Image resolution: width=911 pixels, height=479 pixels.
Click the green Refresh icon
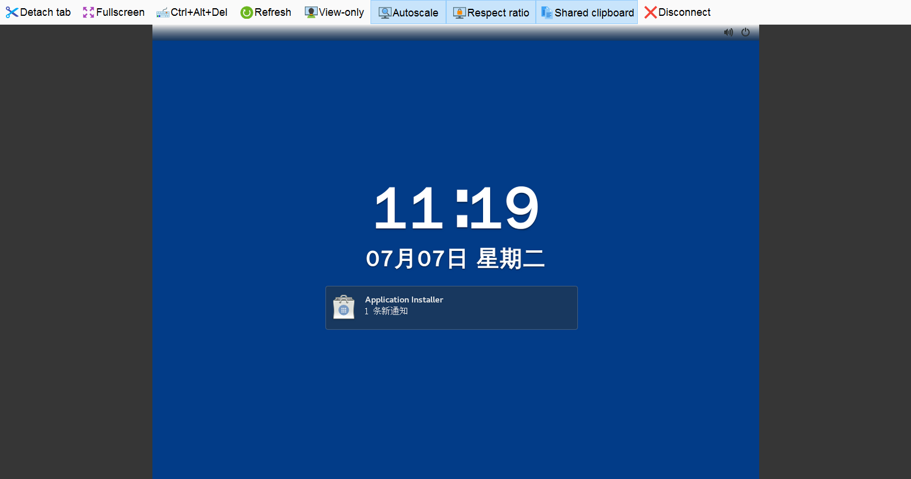pos(246,12)
